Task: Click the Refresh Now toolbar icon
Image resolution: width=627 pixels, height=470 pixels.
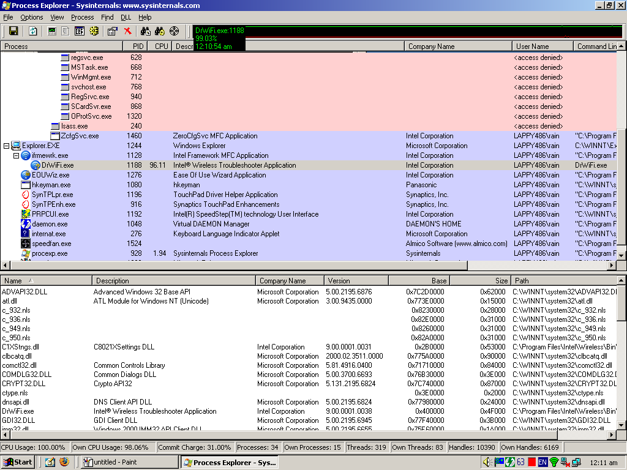Action: 33,31
